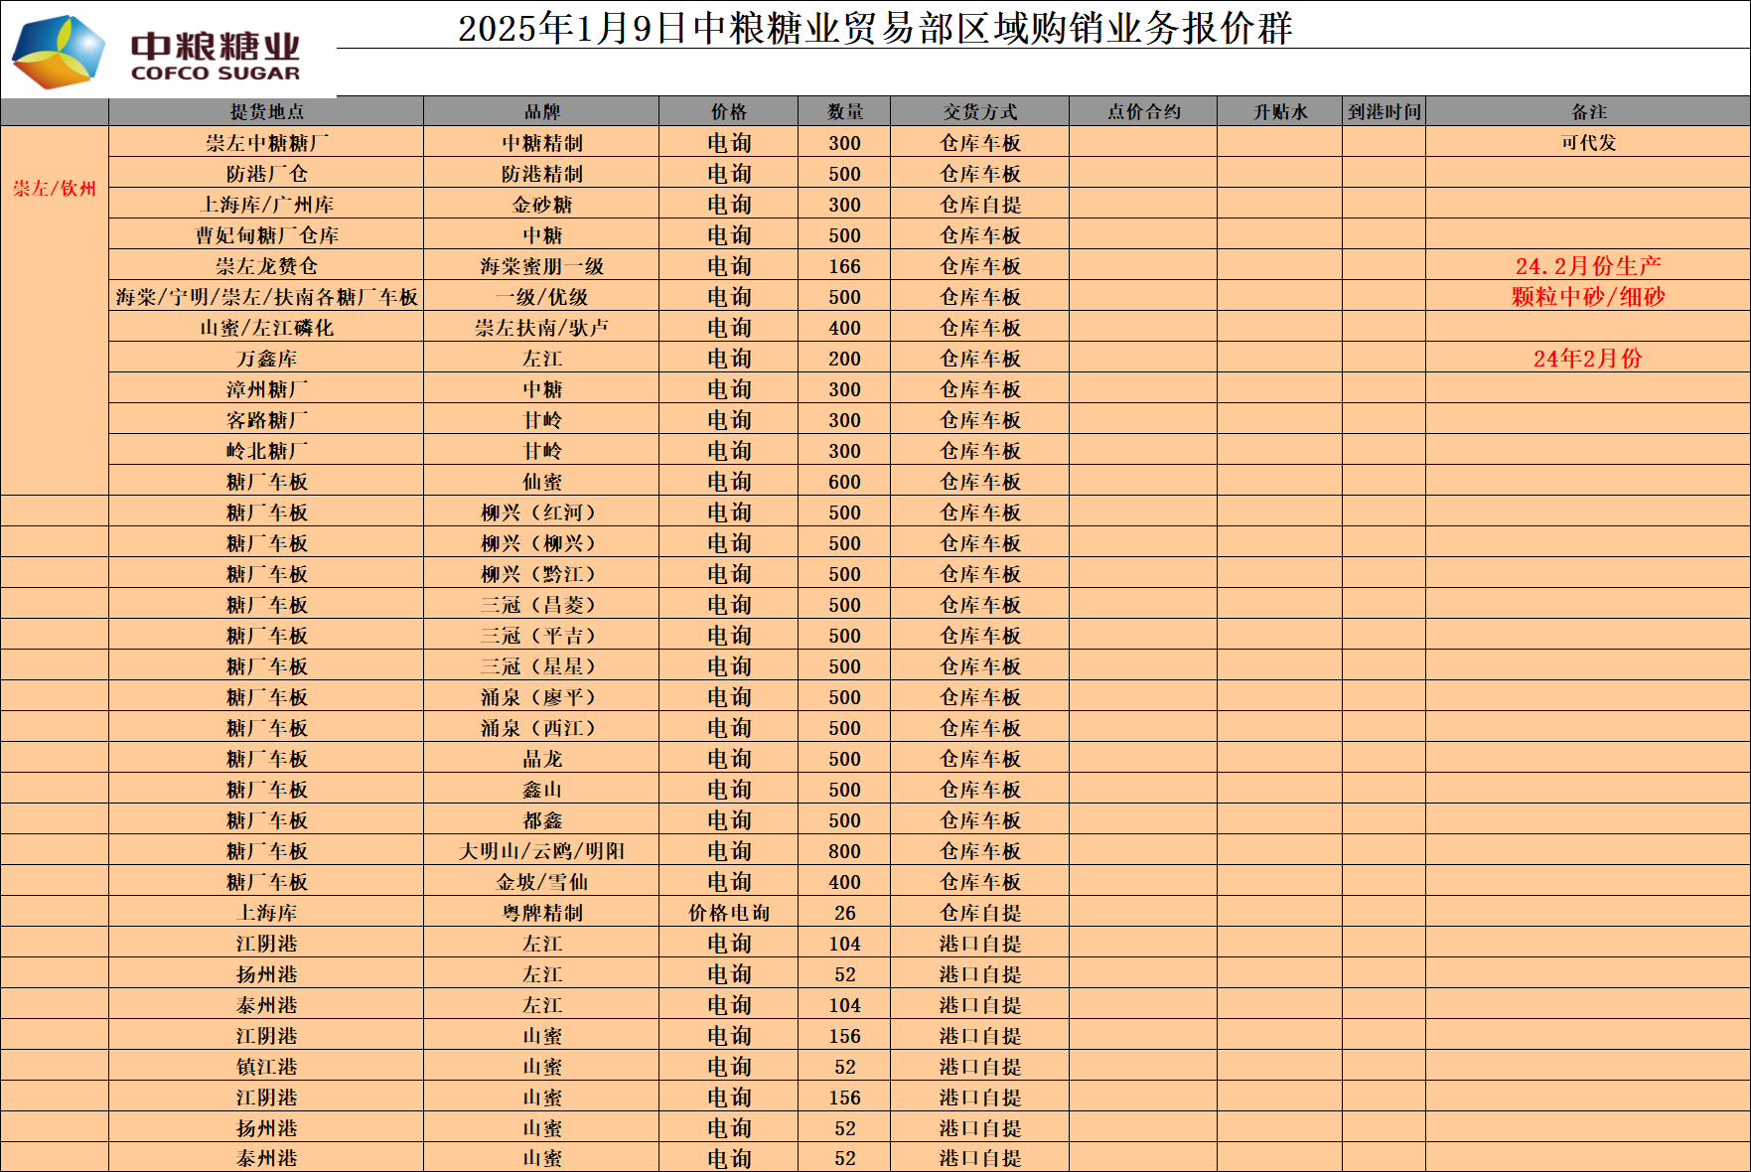The width and height of the screenshot is (1751, 1172).
Task: Select the red 24.2月份生产 remark
Action: (1588, 266)
